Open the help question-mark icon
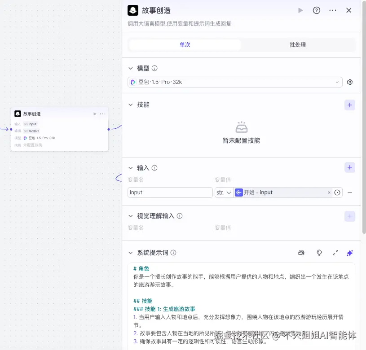This screenshot has width=366, height=350. point(317,10)
